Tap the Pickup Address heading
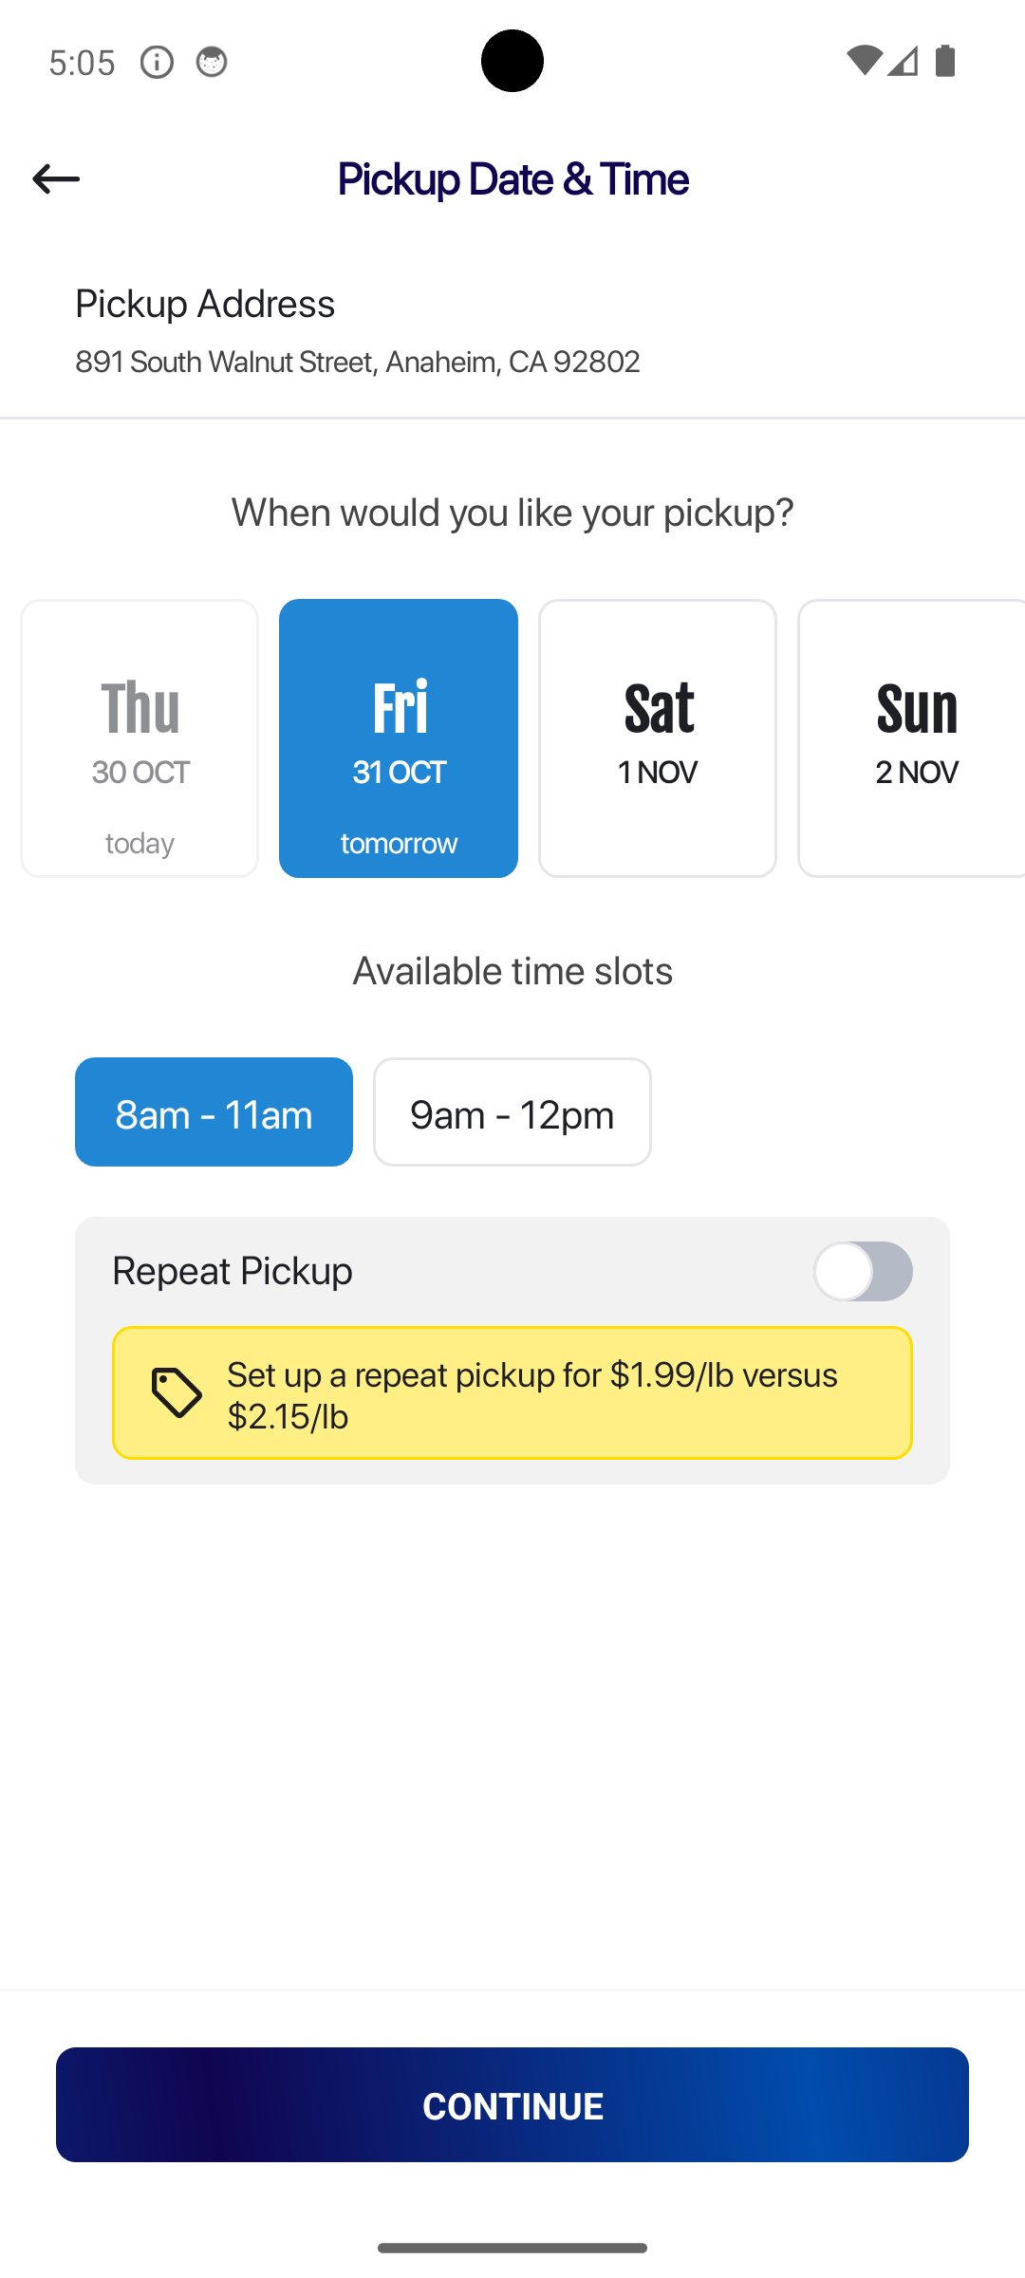 pos(205,304)
